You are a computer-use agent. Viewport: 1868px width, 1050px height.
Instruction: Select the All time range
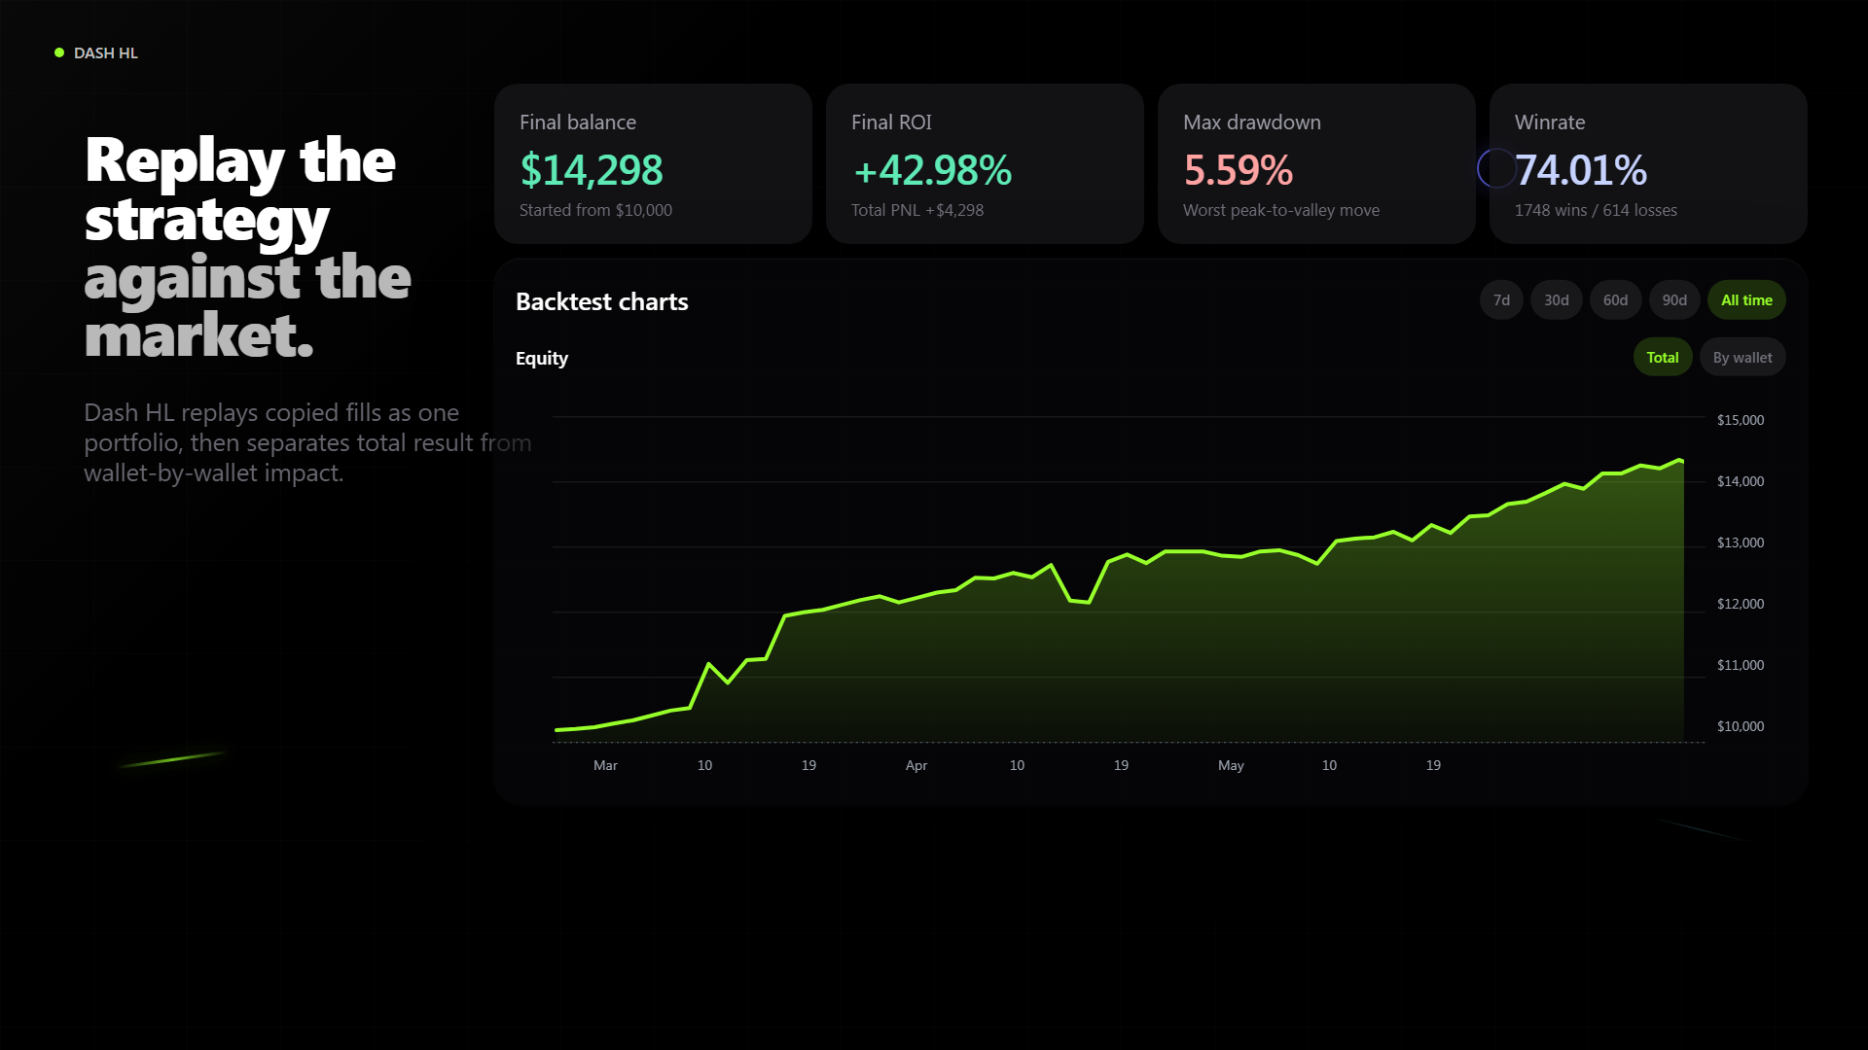pos(1746,300)
